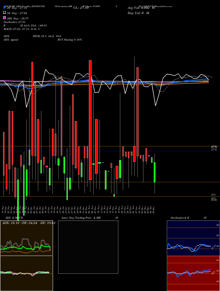Image resolution: width=220 pixels, height=291 pixels.
Task: Click the MACD histogram panel below ADX
Action: (x=26, y=273)
